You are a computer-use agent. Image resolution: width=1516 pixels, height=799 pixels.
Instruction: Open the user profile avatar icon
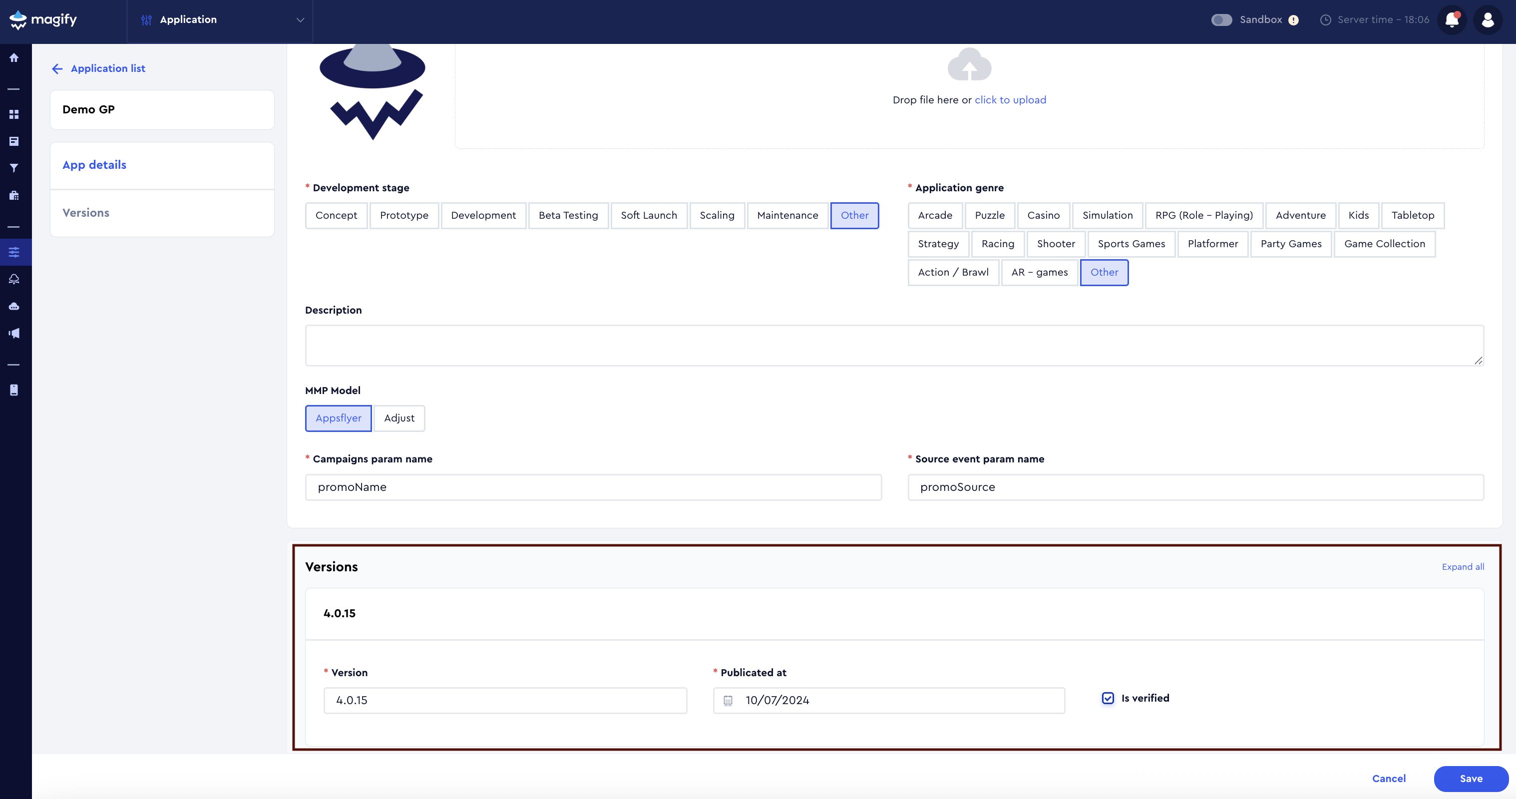click(1489, 19)
